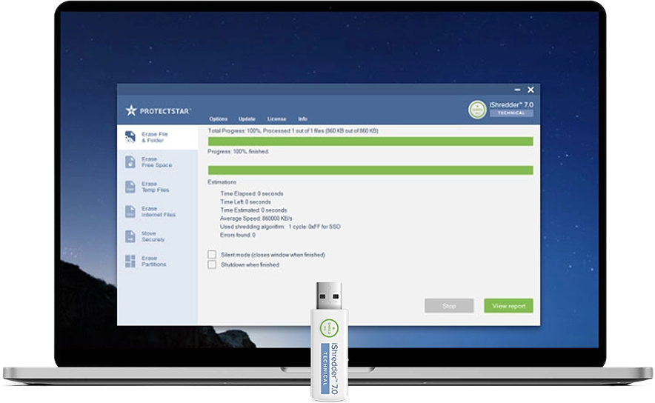Click the green iShredder badge icon
This screenshot has height=403, width=655.
coord(478,109)
